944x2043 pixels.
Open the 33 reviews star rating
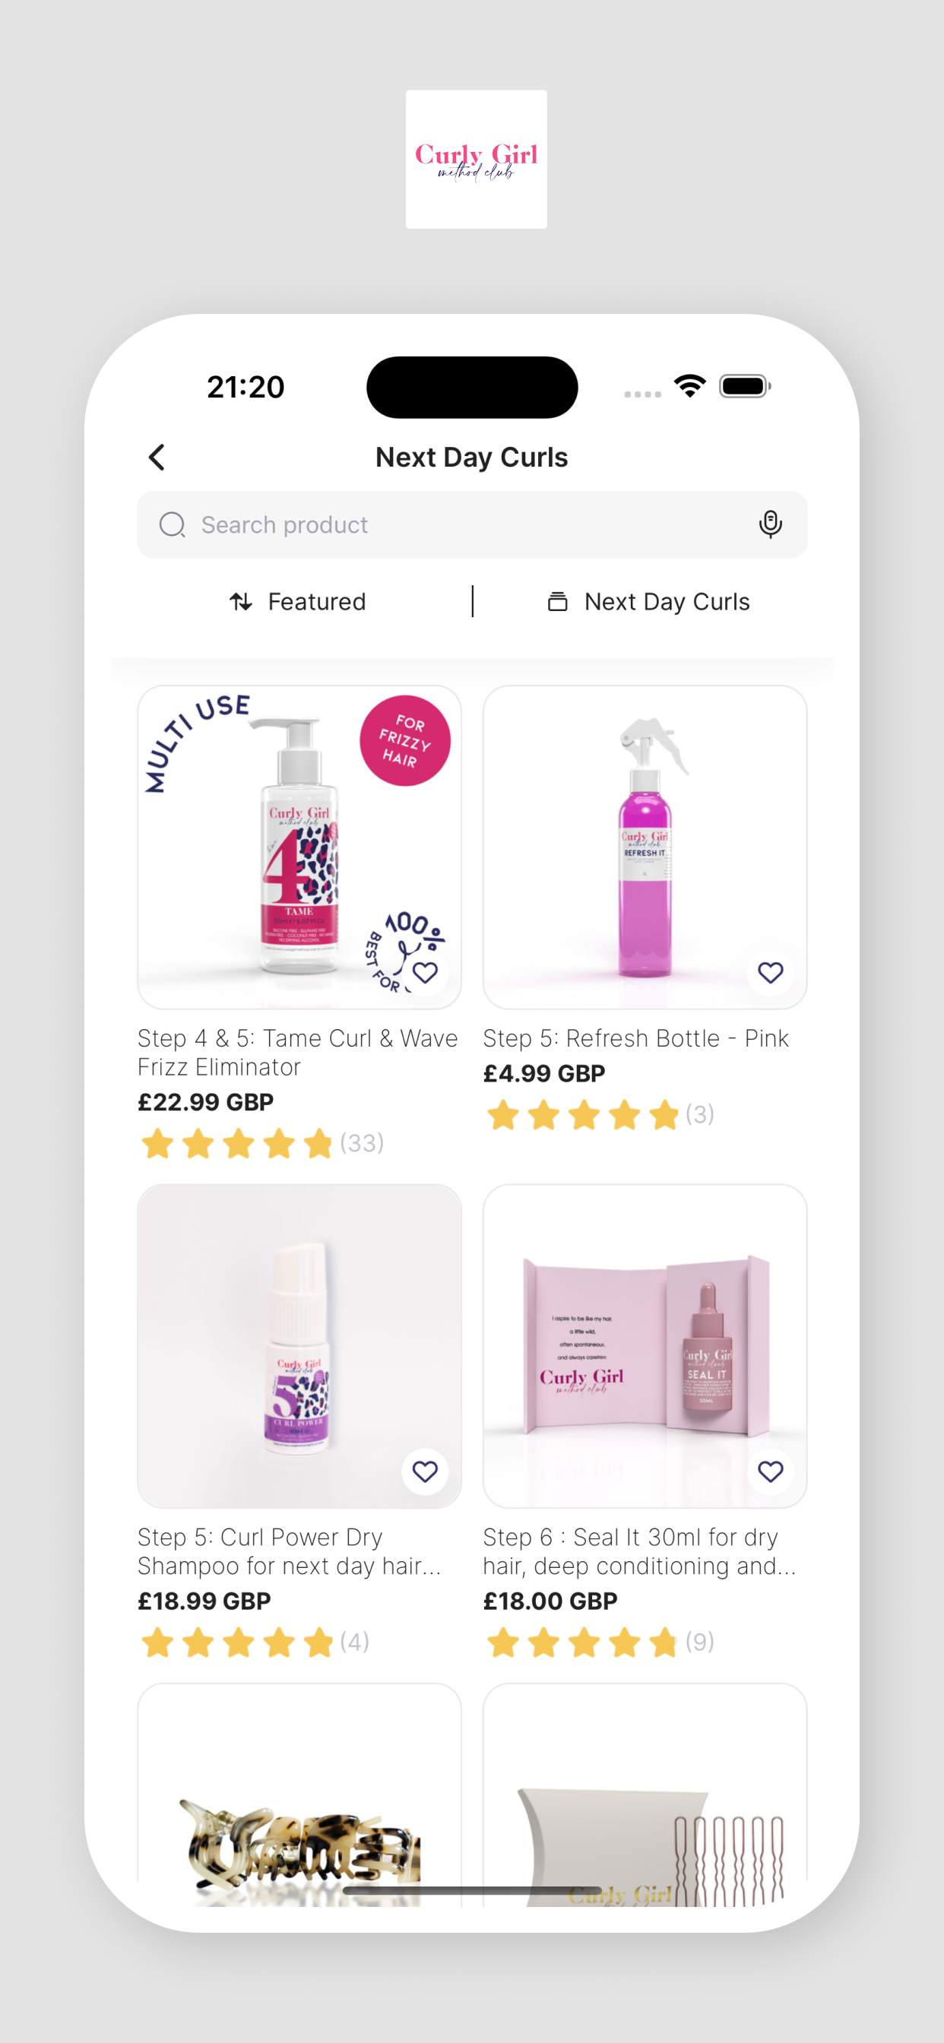point(261,1143)
